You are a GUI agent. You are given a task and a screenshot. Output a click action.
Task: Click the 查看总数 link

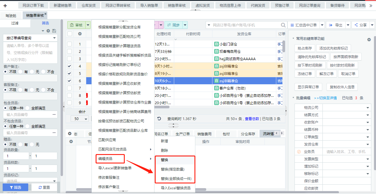[252, 119]
